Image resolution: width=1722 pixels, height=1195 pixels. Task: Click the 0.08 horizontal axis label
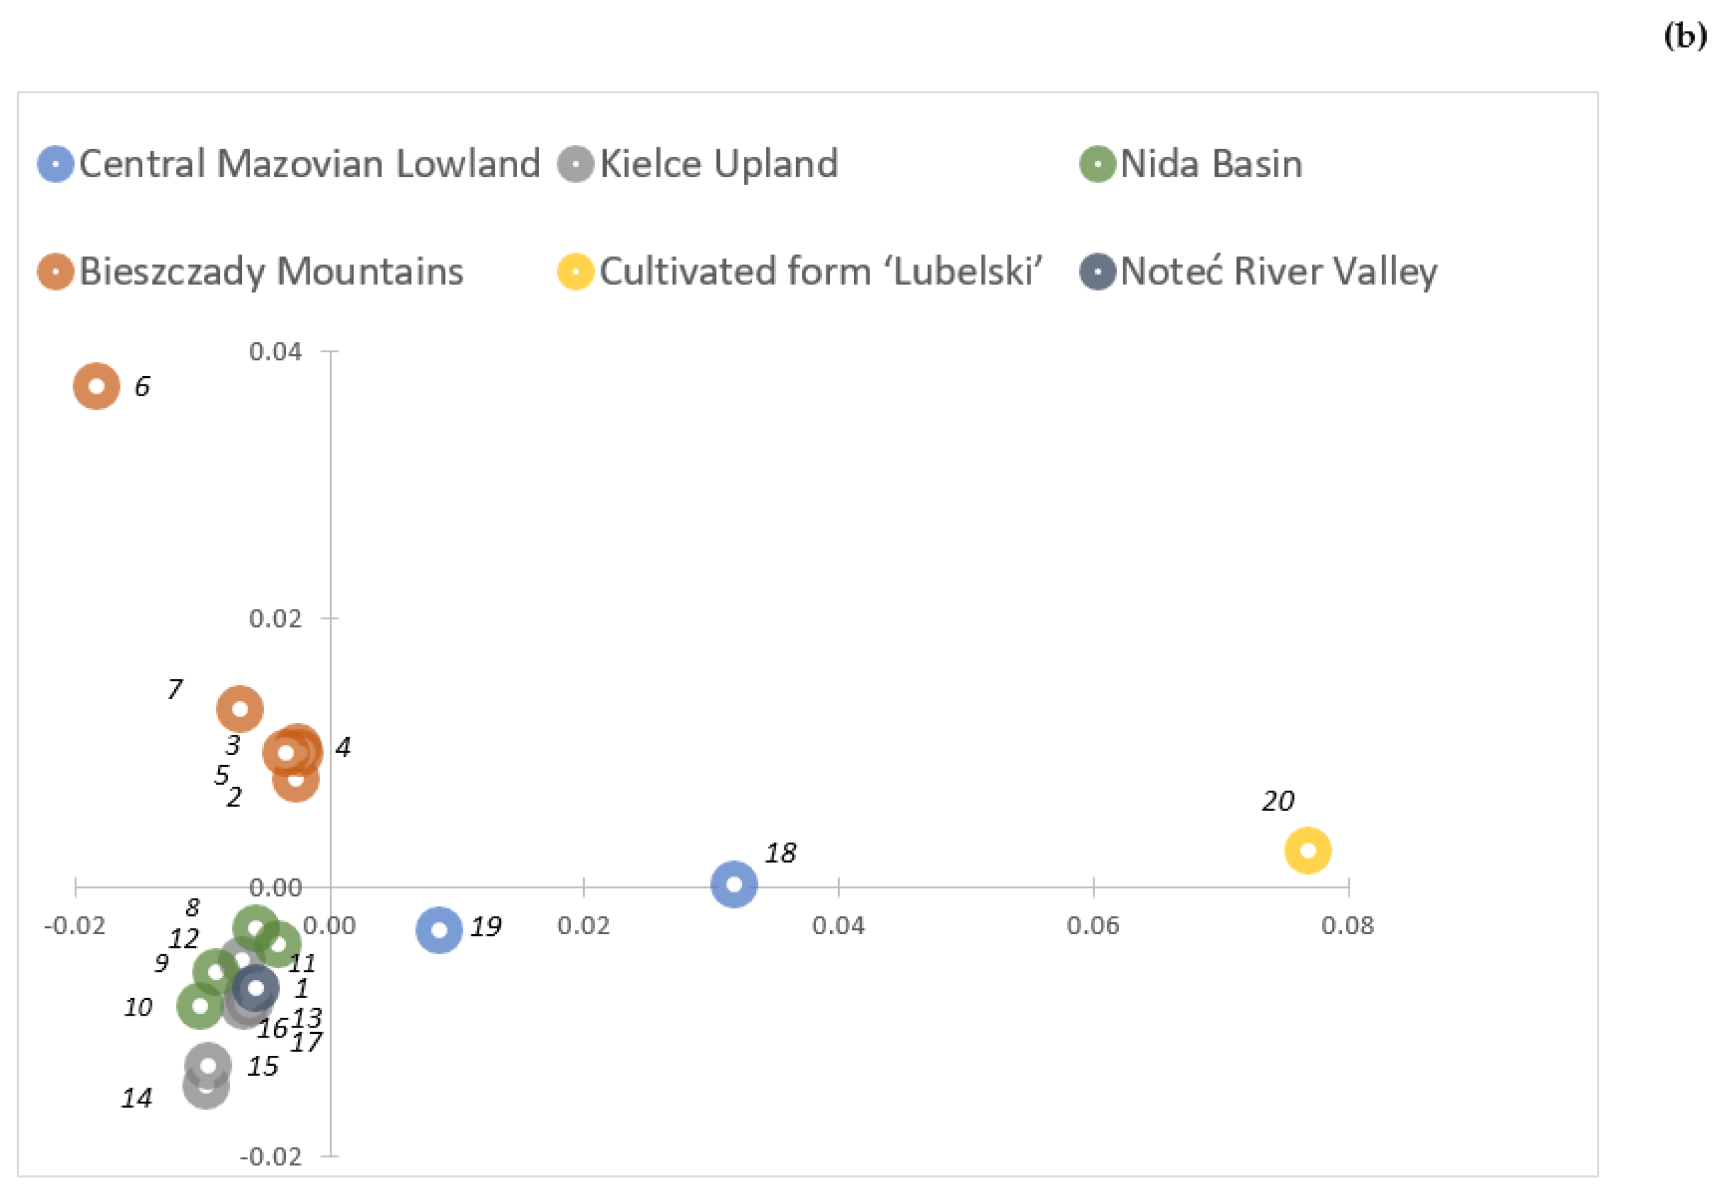[1347, 926]
